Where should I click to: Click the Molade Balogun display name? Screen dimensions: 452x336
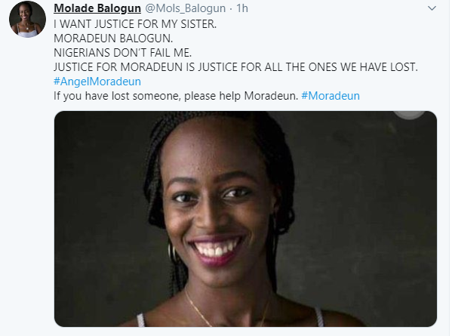tap(97, 8)
